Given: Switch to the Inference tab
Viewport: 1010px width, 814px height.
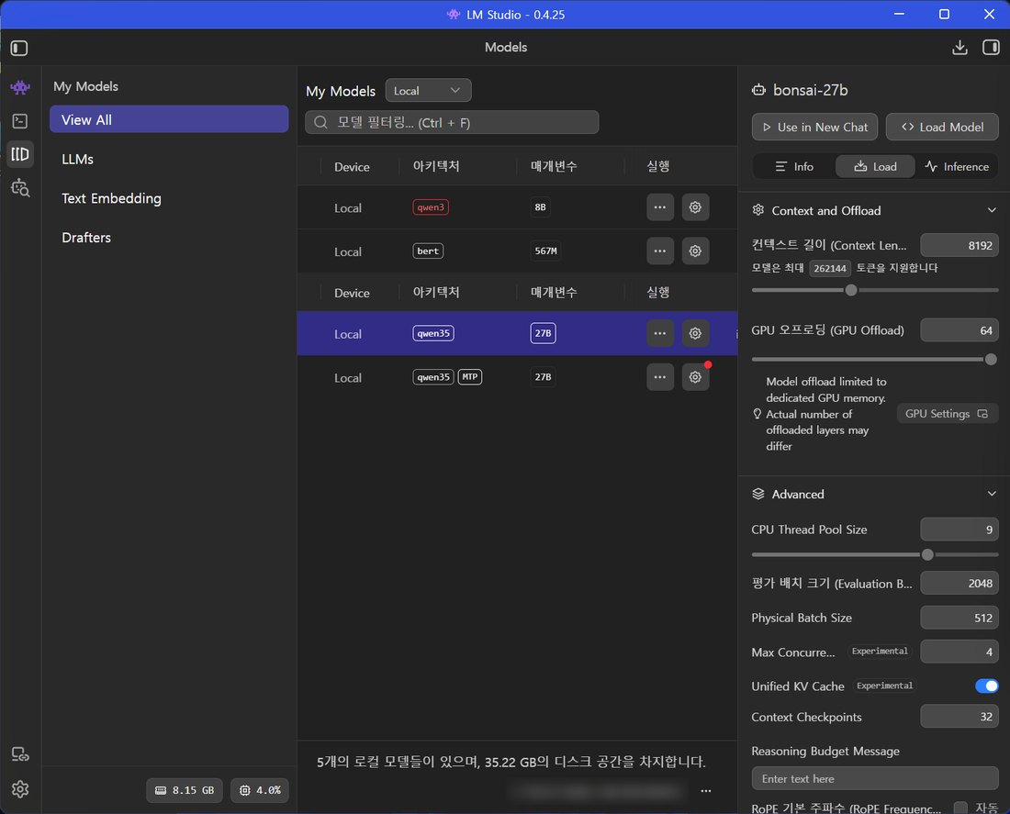Looking at the screenshot, I should 957,167.
